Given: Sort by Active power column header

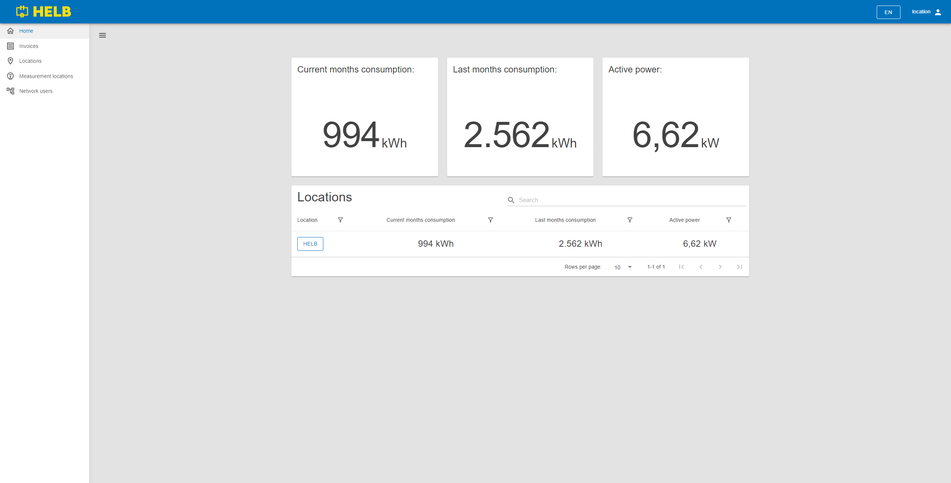Looking at the screenshot, I should [x=685, y=220].
